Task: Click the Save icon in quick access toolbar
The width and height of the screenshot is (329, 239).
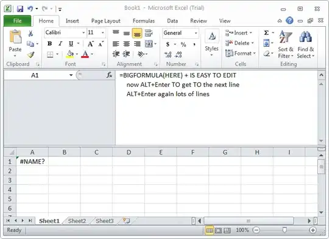Action: [x=20, y=9]
